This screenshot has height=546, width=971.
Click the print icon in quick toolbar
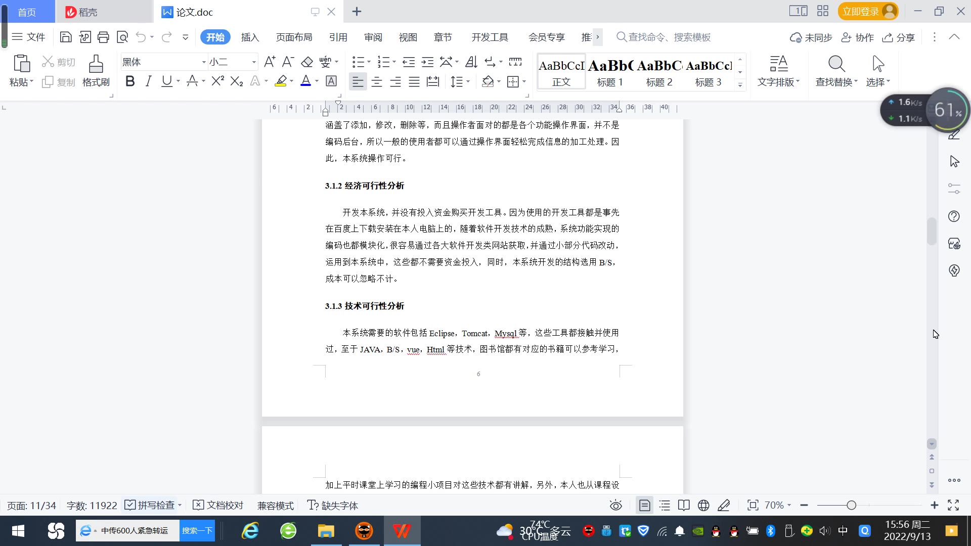[x=103, y=37]
